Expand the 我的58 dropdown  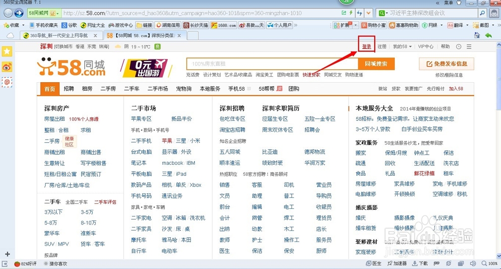click(x=402, y=47)
